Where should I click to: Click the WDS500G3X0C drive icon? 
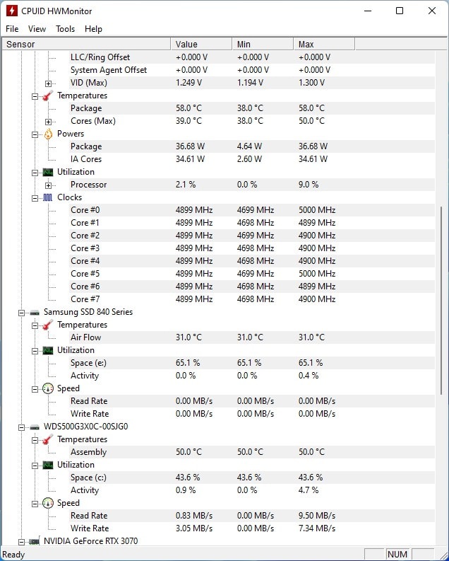tap(35, 427)
